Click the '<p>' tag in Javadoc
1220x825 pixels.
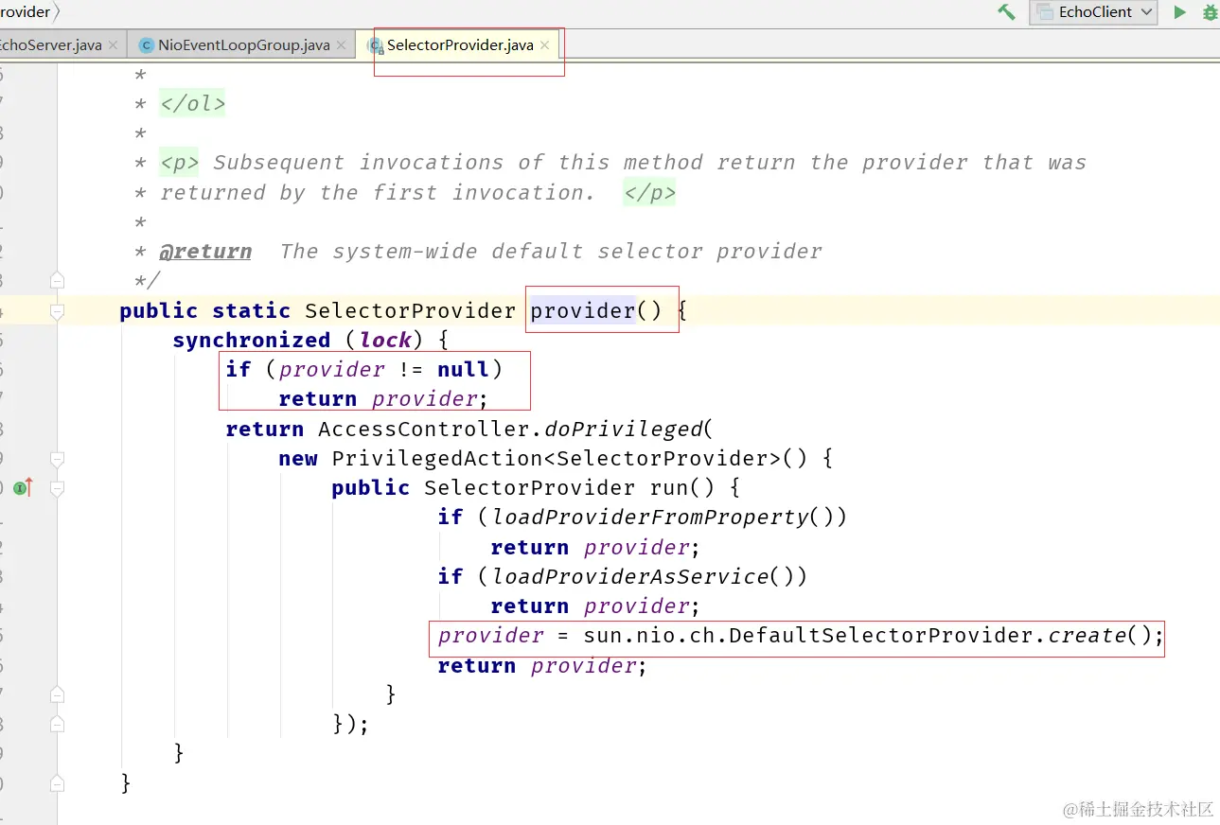179,163
